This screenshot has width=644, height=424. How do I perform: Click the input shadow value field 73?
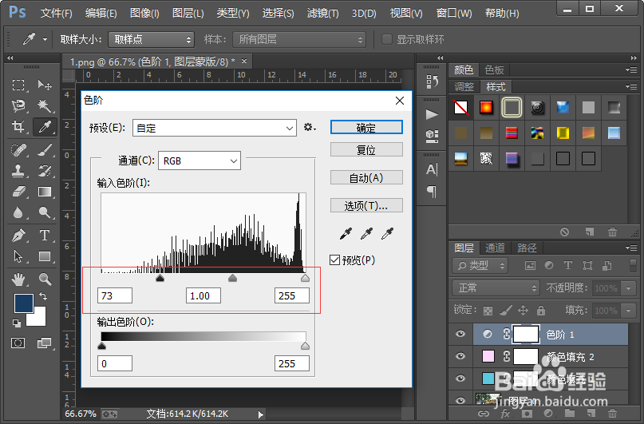(115, 295)
